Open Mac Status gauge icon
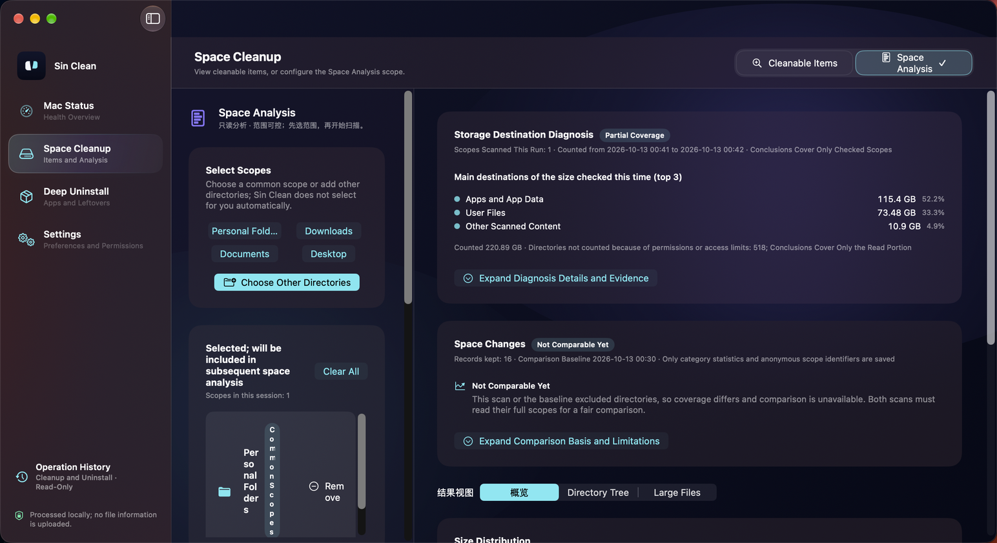The image size is (997, 543). click(26, 111)
